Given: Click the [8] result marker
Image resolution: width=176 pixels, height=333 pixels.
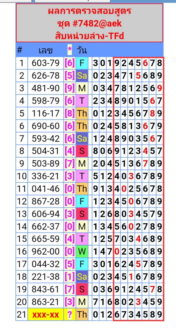Looking at the screenshot, I should tap(70, 113).
